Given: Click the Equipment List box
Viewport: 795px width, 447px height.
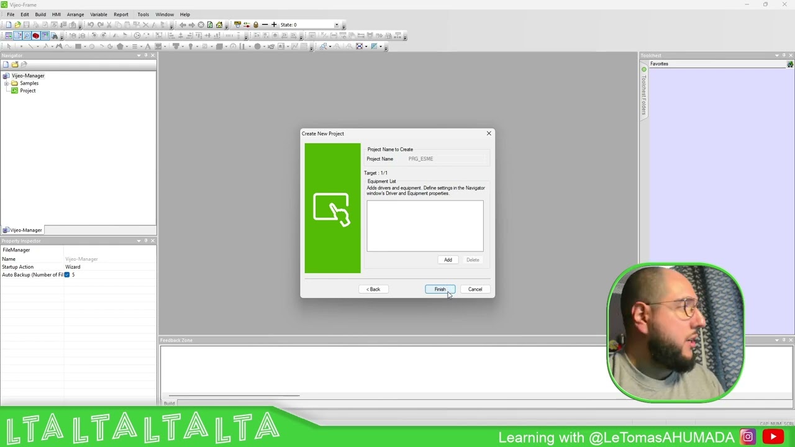Looking at the screenshot, I should click(425, 226).
